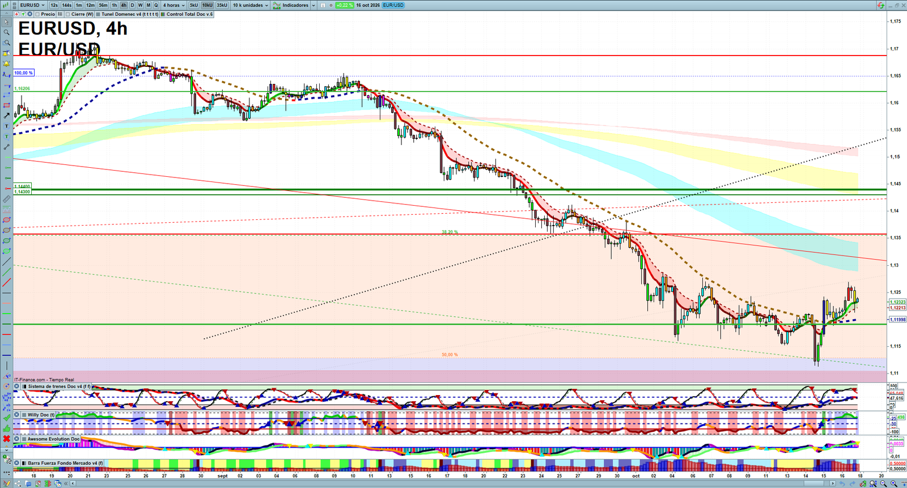907x488 pixels.
Task: Click the red X delete icon
Action: click(x=7, y=439)
